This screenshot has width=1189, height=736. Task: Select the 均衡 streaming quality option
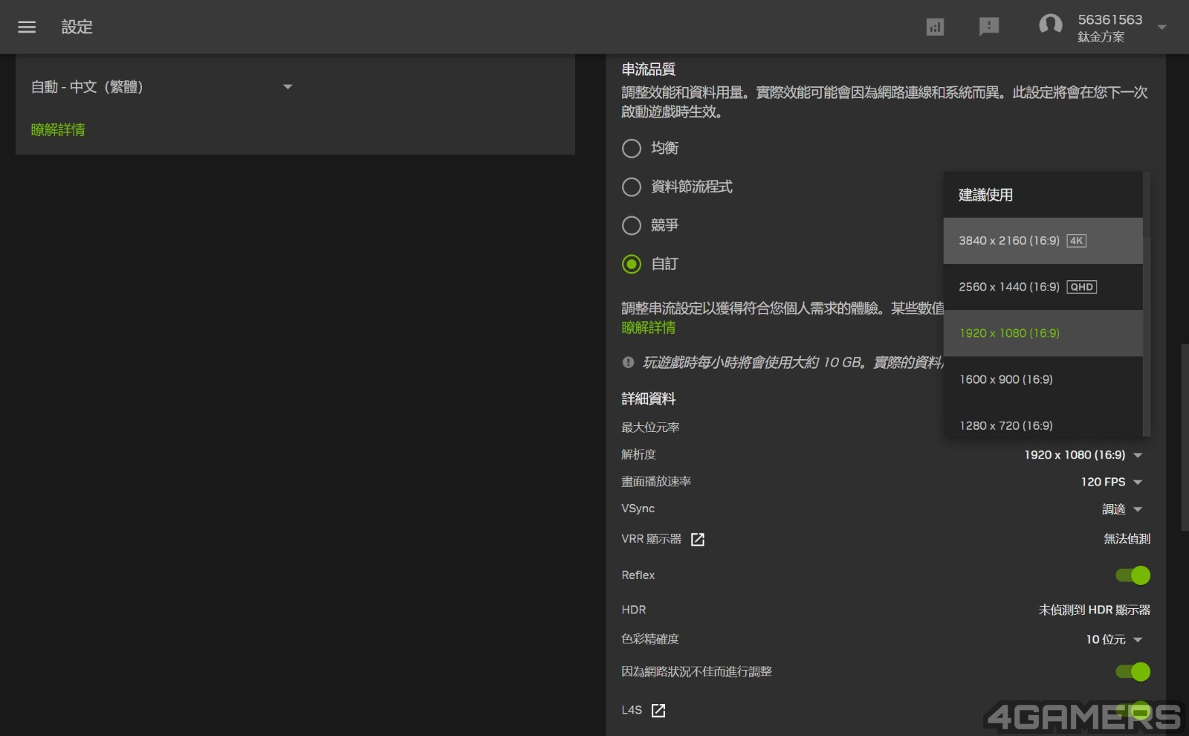(x=631, y=149)
